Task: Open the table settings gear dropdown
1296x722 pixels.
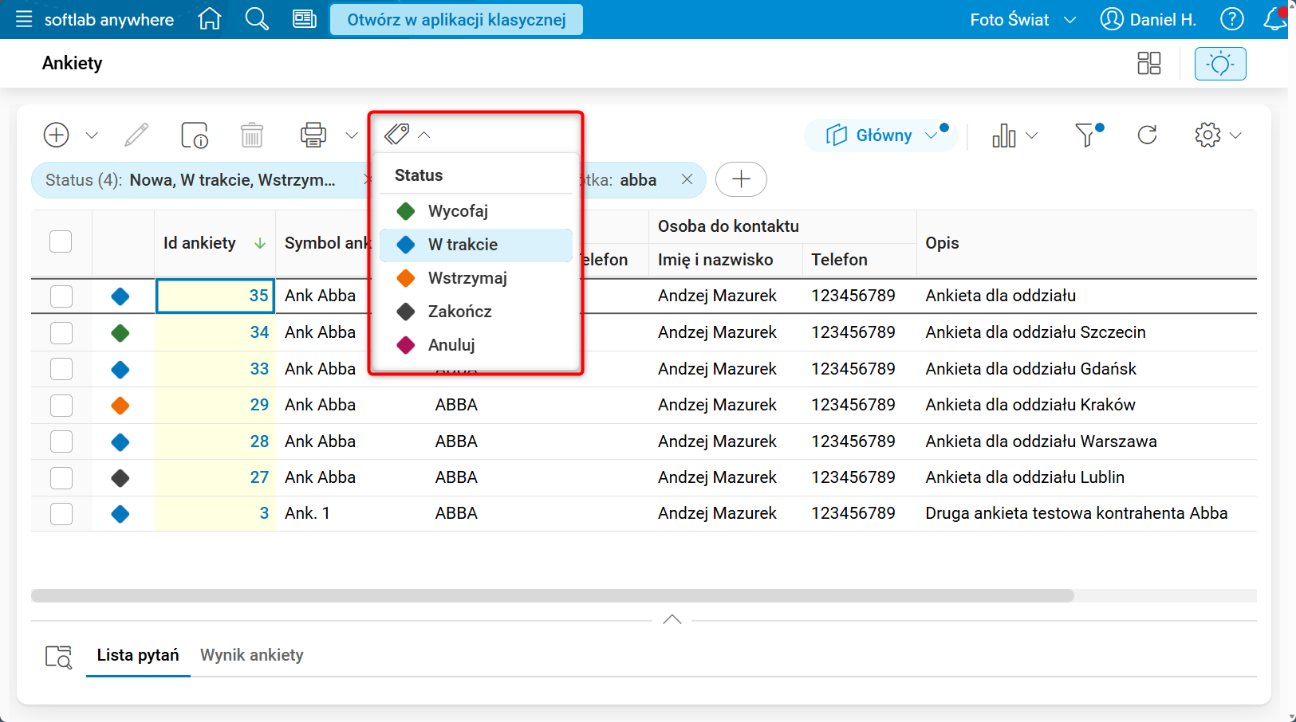Action: (x=1218, y=135)
